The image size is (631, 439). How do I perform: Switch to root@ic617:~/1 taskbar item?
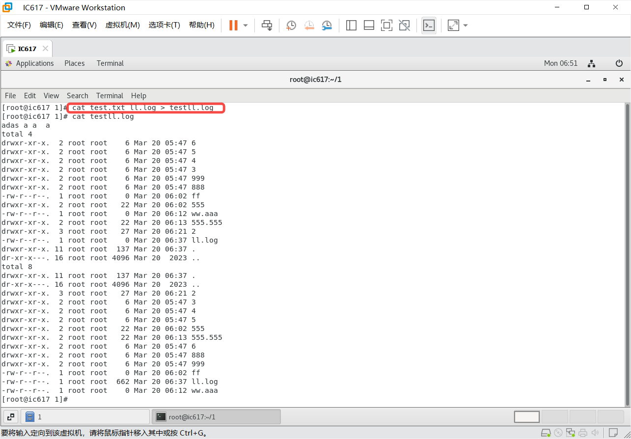[x=216, y=417]
